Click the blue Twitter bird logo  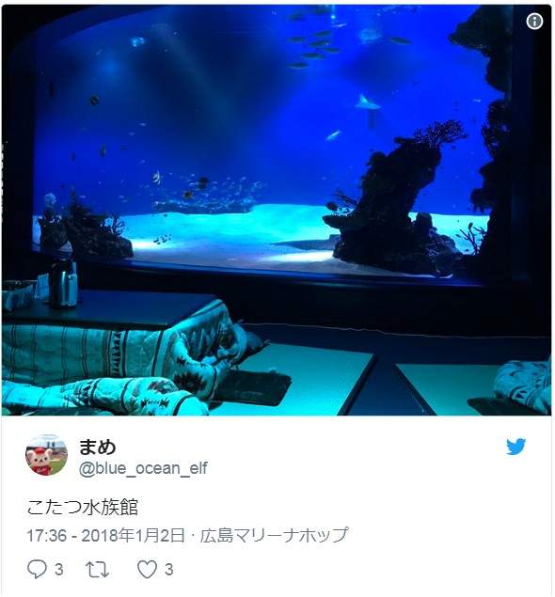[516, 447]
